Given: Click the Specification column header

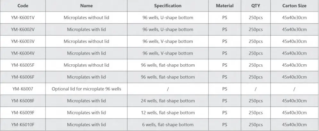Looking at the screenshot, I should [x=168, y=6].
